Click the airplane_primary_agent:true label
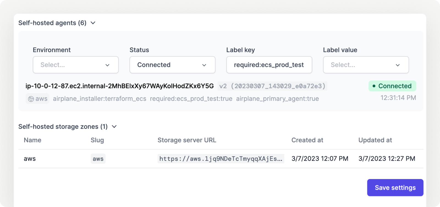The image size is (440, 207). click(x=277, y=99)
